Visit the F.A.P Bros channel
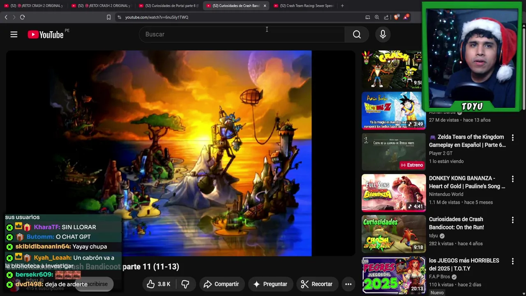Image resolution: width=526 pixels, height=296 pixels. coord(440,277)
